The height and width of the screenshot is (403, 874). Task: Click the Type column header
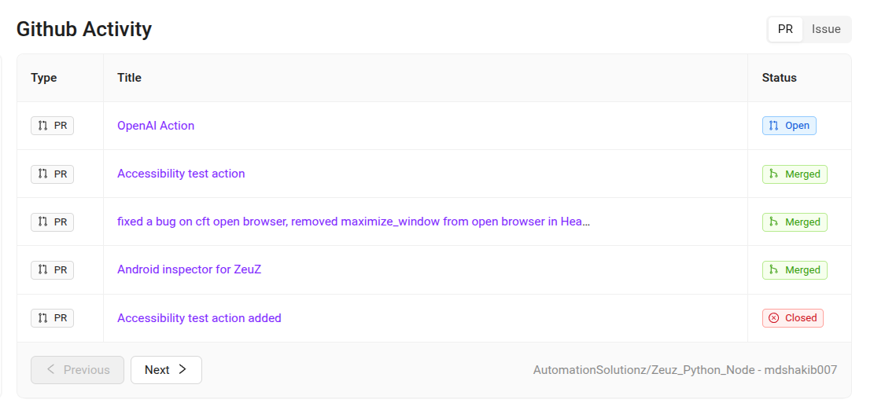(44, 78)
